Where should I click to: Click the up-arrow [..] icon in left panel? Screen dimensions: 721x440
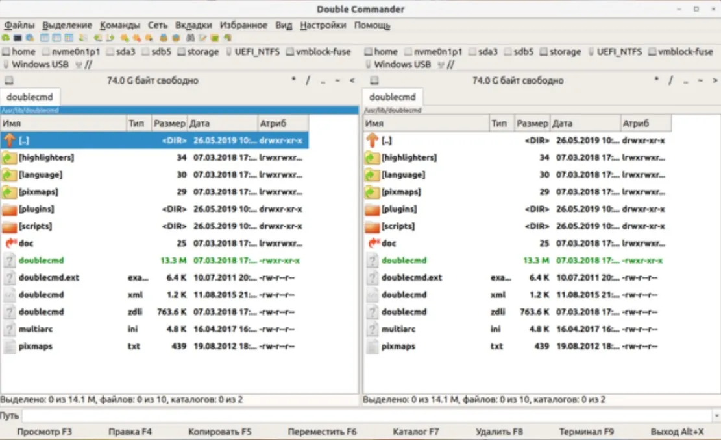[x=9, y=140]
